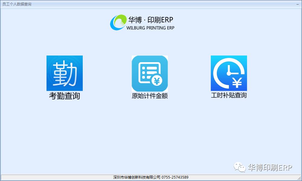Select the 原始计件金额 text label
Image resolution: width=302 pixels, height=181 pixels.
click(x=150, y=96)
